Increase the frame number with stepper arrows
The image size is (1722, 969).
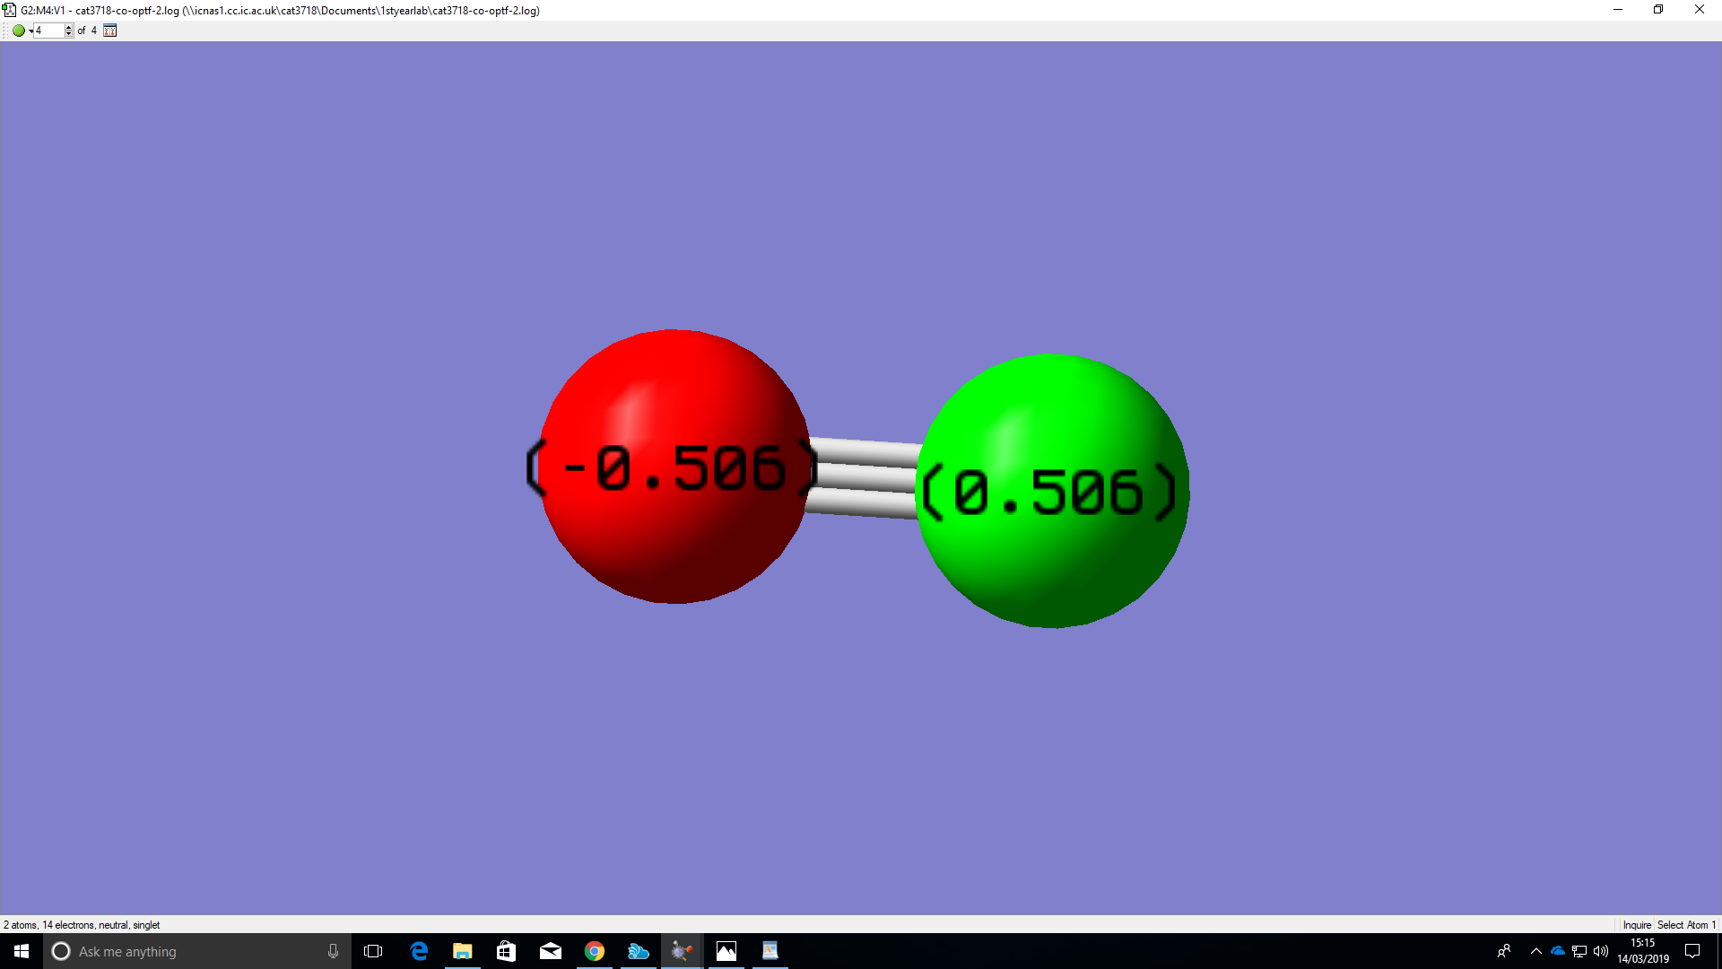click(x=68, y=28)
